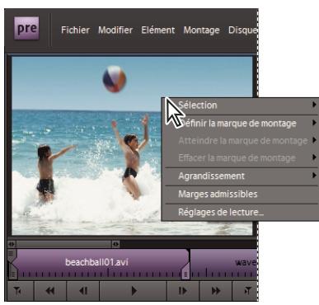Expand Définir la marque de montage submenu arrow

[314, 123]
